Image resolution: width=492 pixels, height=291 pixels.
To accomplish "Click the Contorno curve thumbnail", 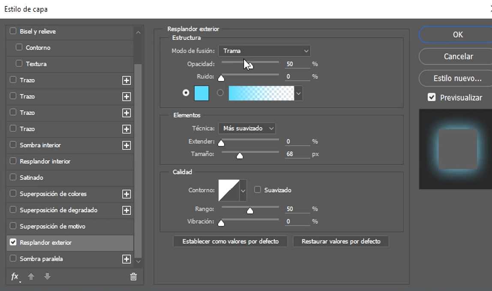I will pyautogui.click(x=229, y=190).
